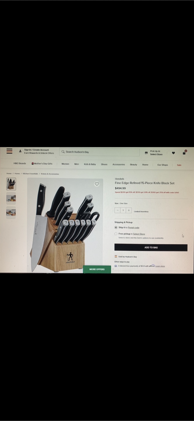This screenshot has height=421, width=194.
Task: Click the ADD TO BAG button
Action: coord(151,247)
